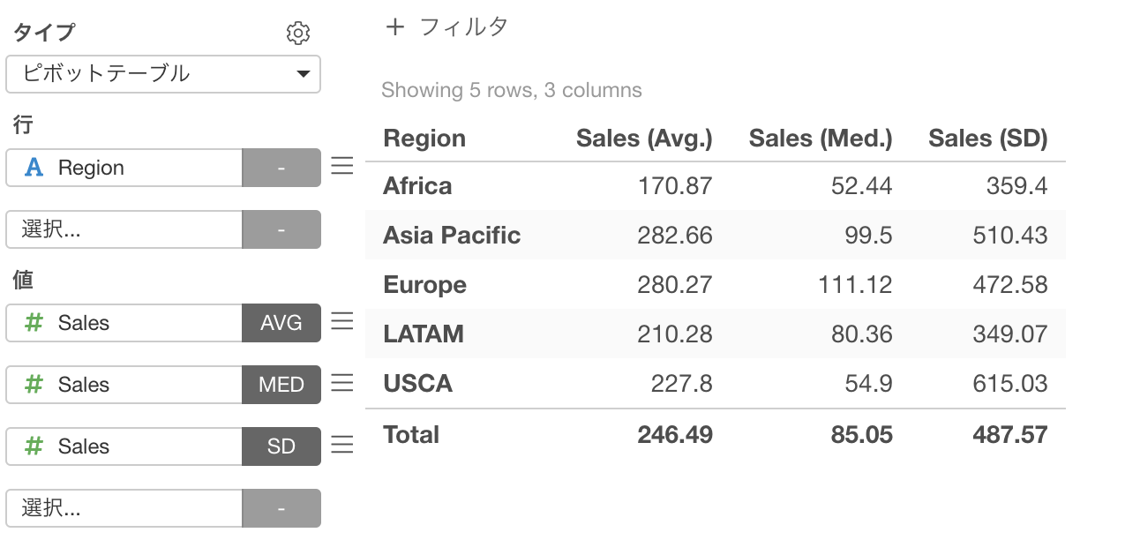The width and height of the screenshot is (1140, 540).
Task: Click the フィルタ add filter link
Action: 464,27
